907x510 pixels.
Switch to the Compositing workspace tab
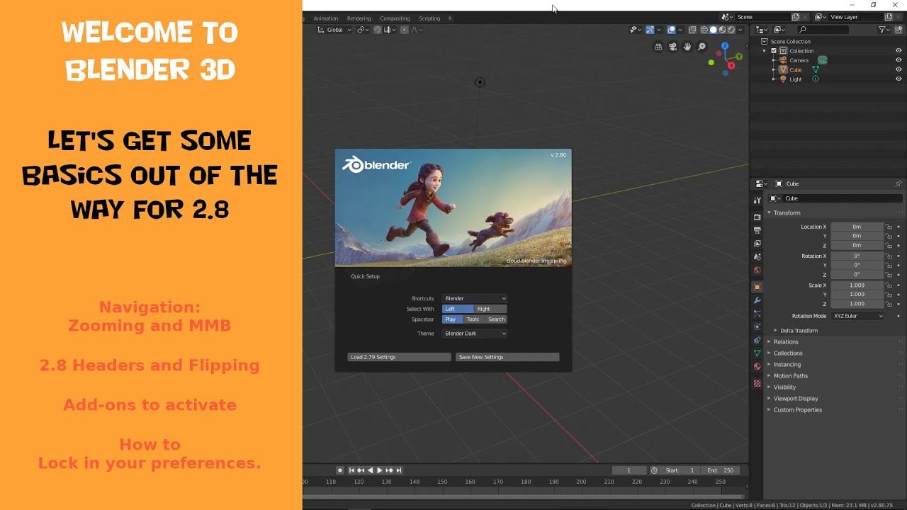tap(395, 18)
